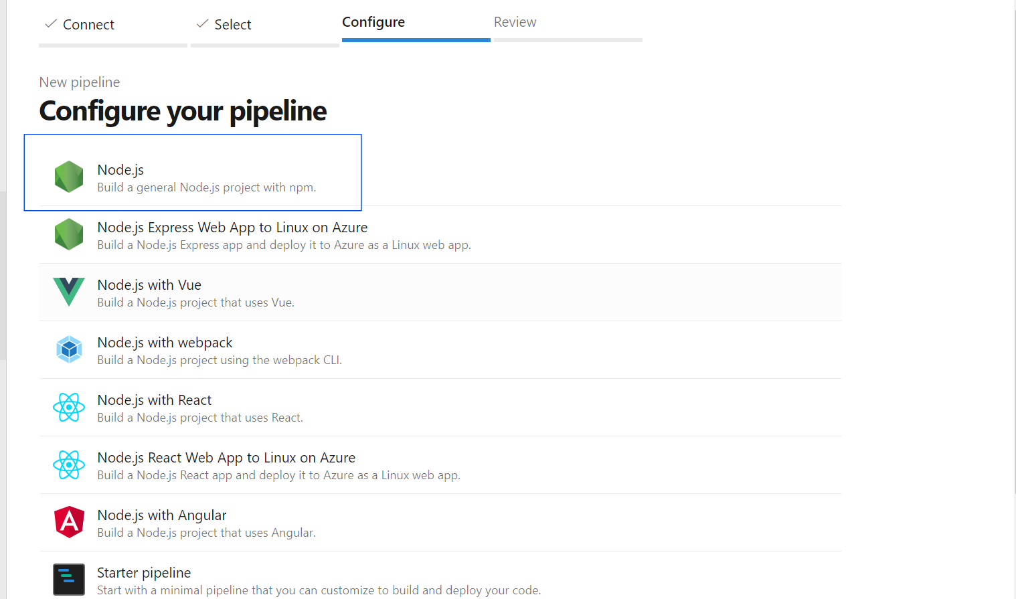
Task: Choose the Node.js pipeline template title
Action: coord(120,170)
